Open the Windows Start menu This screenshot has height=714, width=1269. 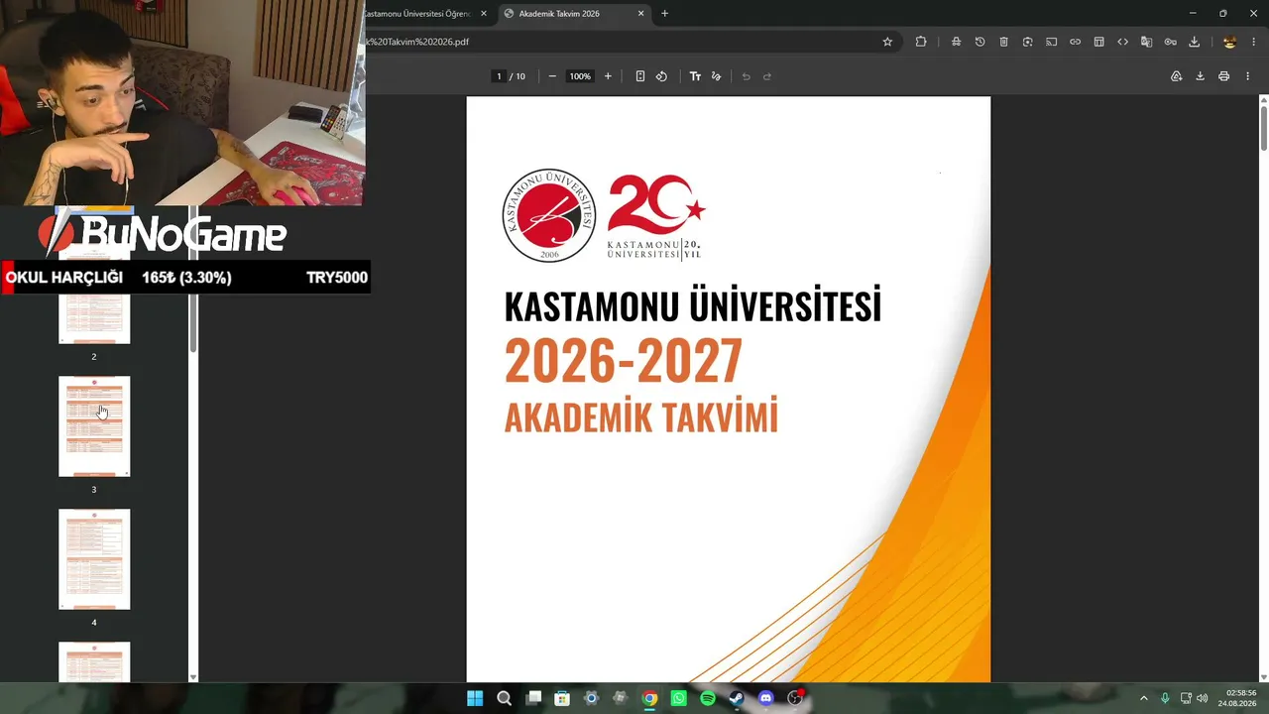(x=475, y=698)
